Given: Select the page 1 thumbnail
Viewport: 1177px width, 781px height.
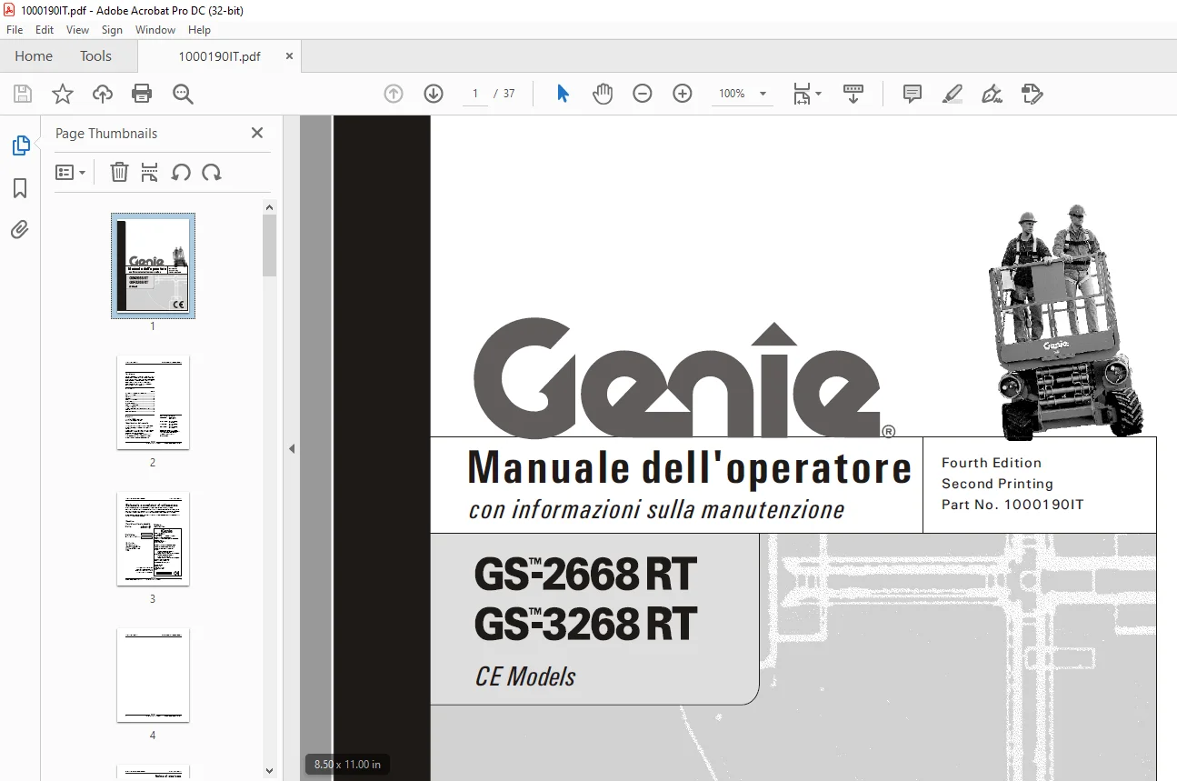Looking at the screenshot, I should point(153,265).
